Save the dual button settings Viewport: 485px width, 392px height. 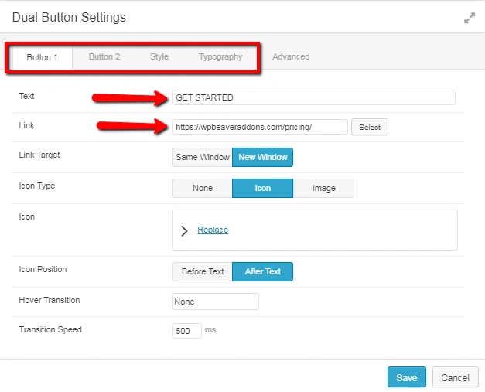(406, 377)
